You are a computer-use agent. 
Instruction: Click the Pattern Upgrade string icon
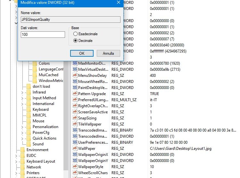[x=75, y=93]
